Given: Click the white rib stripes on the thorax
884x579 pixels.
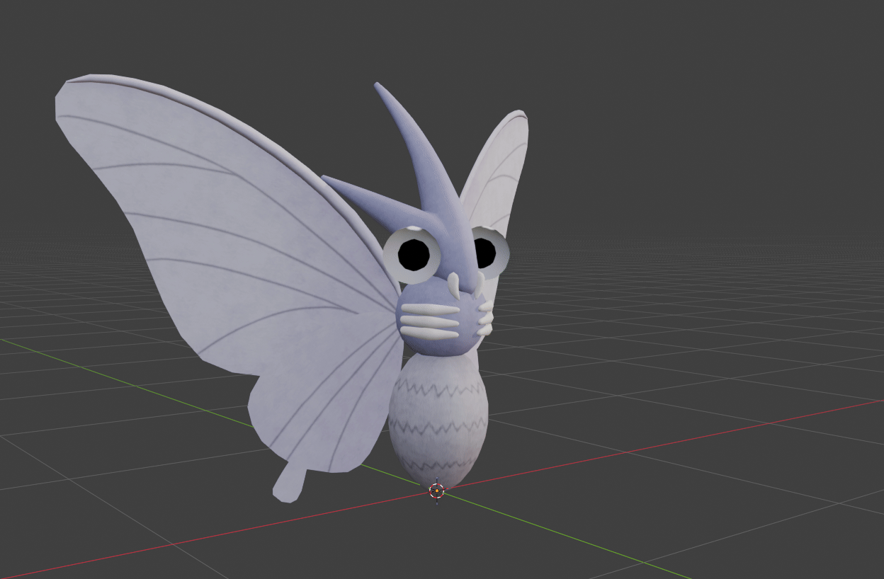Looking at the screenshot, I should click(429, 321).
